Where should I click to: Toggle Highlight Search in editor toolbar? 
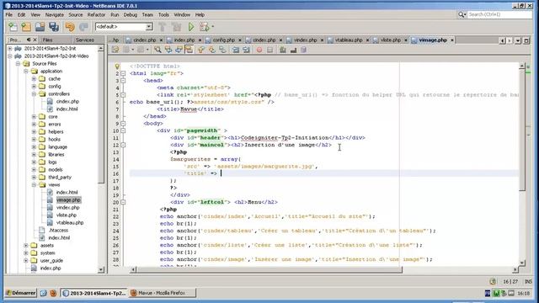pos(189,50)
